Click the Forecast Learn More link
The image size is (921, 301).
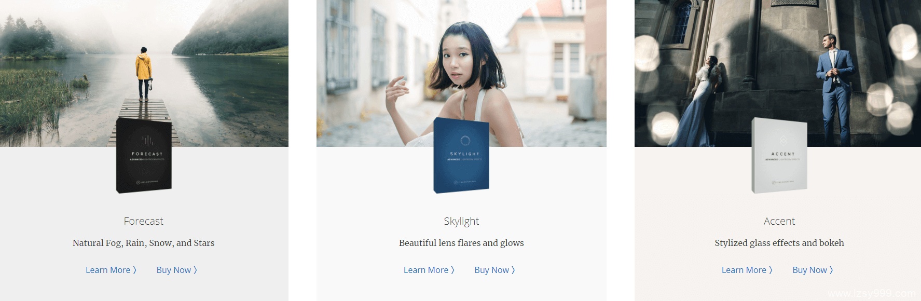[x=111, y=270]
